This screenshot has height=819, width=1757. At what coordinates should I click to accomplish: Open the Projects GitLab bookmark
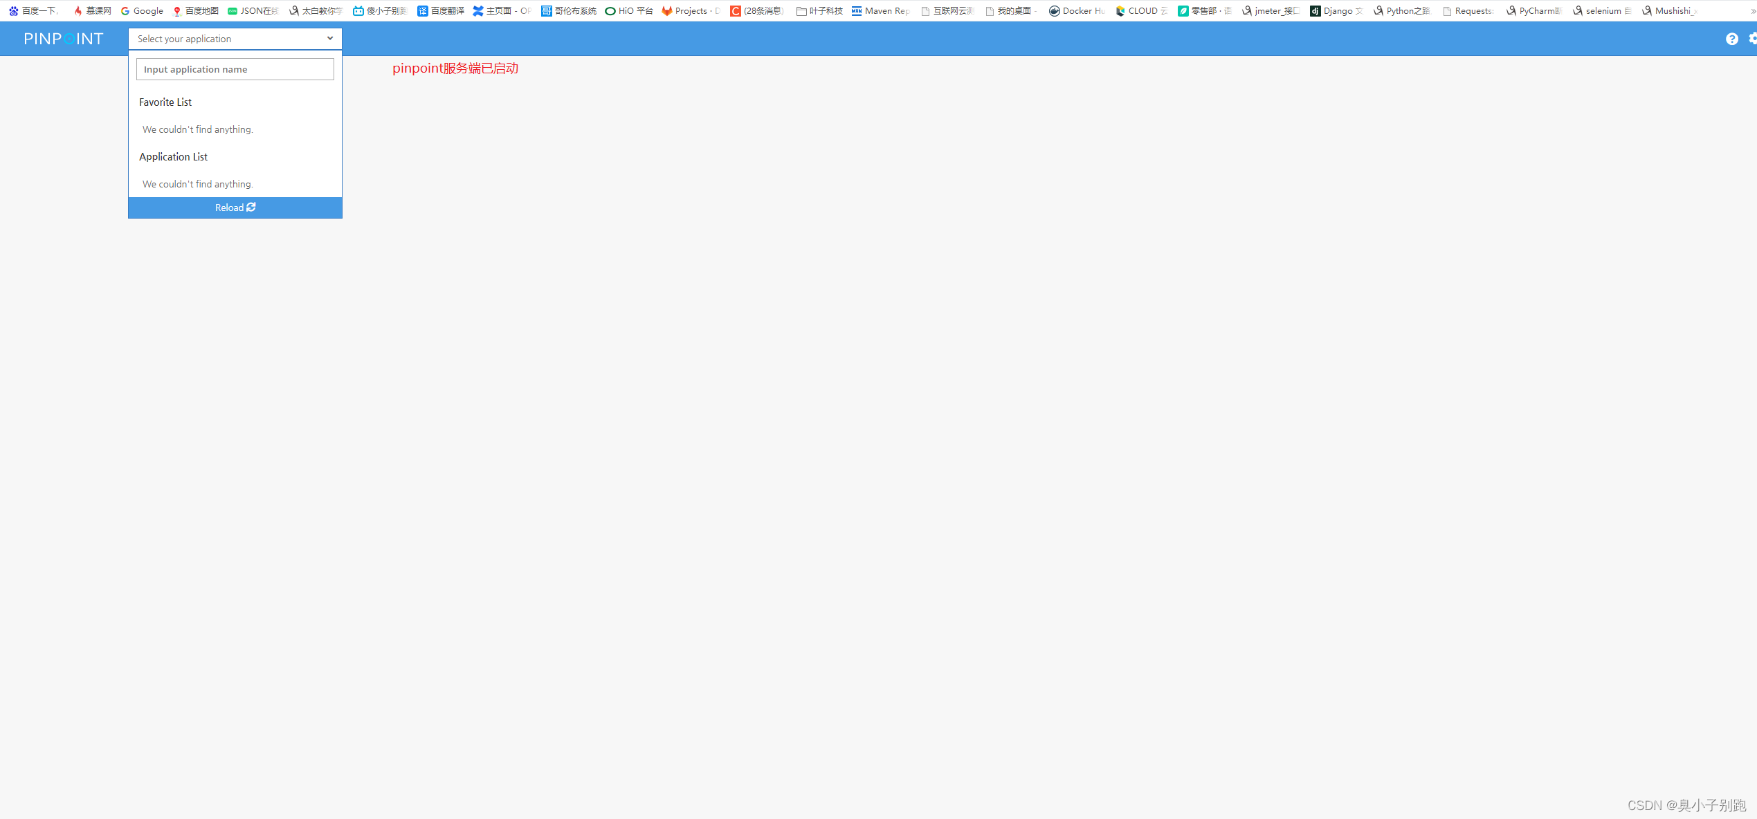(691, 10)
